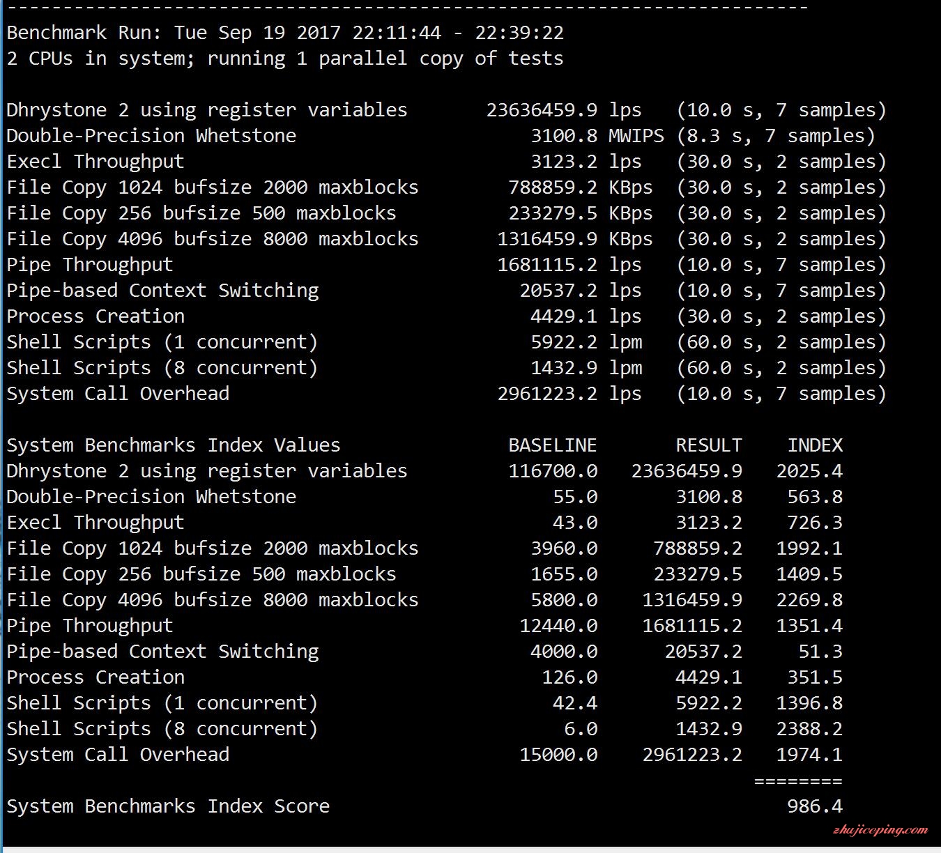Select Process Creation baseline 126.0

click(x=569, y=677)
